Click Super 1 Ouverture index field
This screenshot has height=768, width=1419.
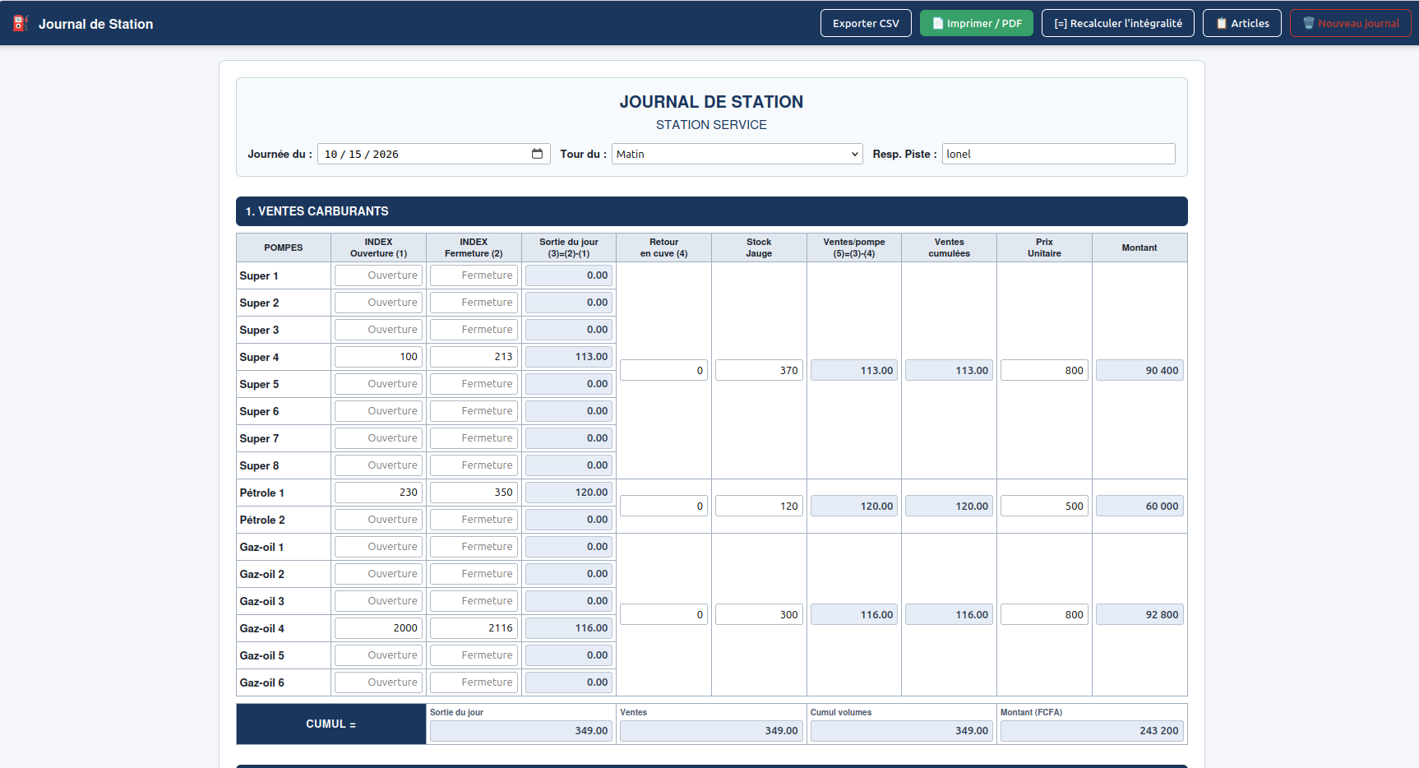tap(378, 275)
